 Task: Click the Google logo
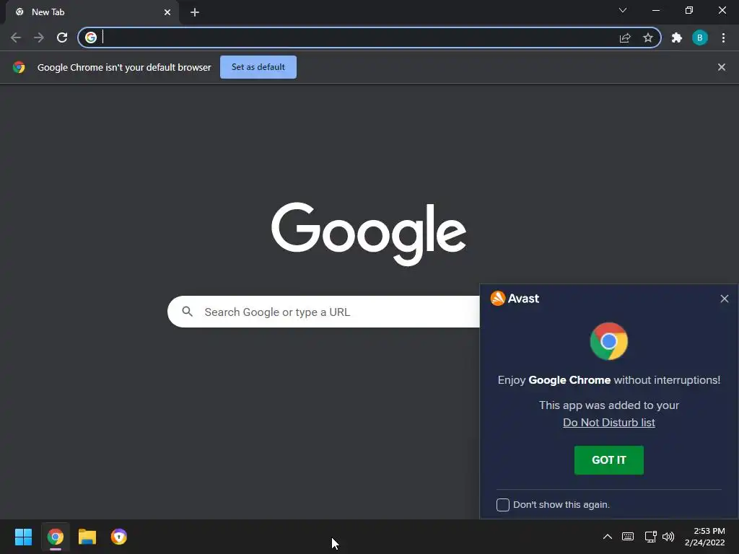coord(369,234)
